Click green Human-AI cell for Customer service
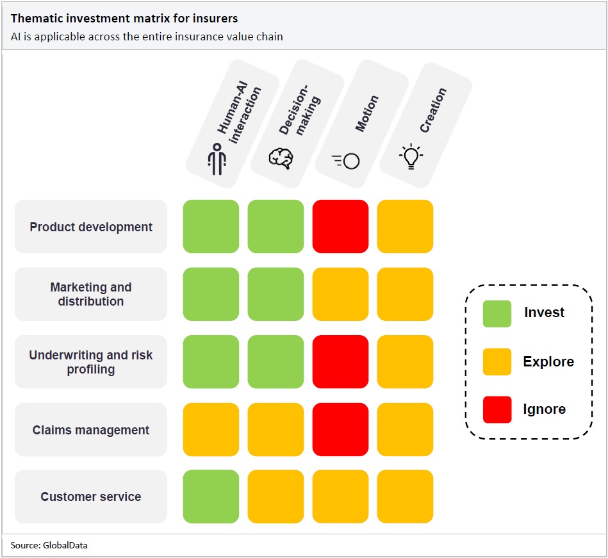Image resolution: width=608 pixels, height=558 pixels. tap(211, 496)
